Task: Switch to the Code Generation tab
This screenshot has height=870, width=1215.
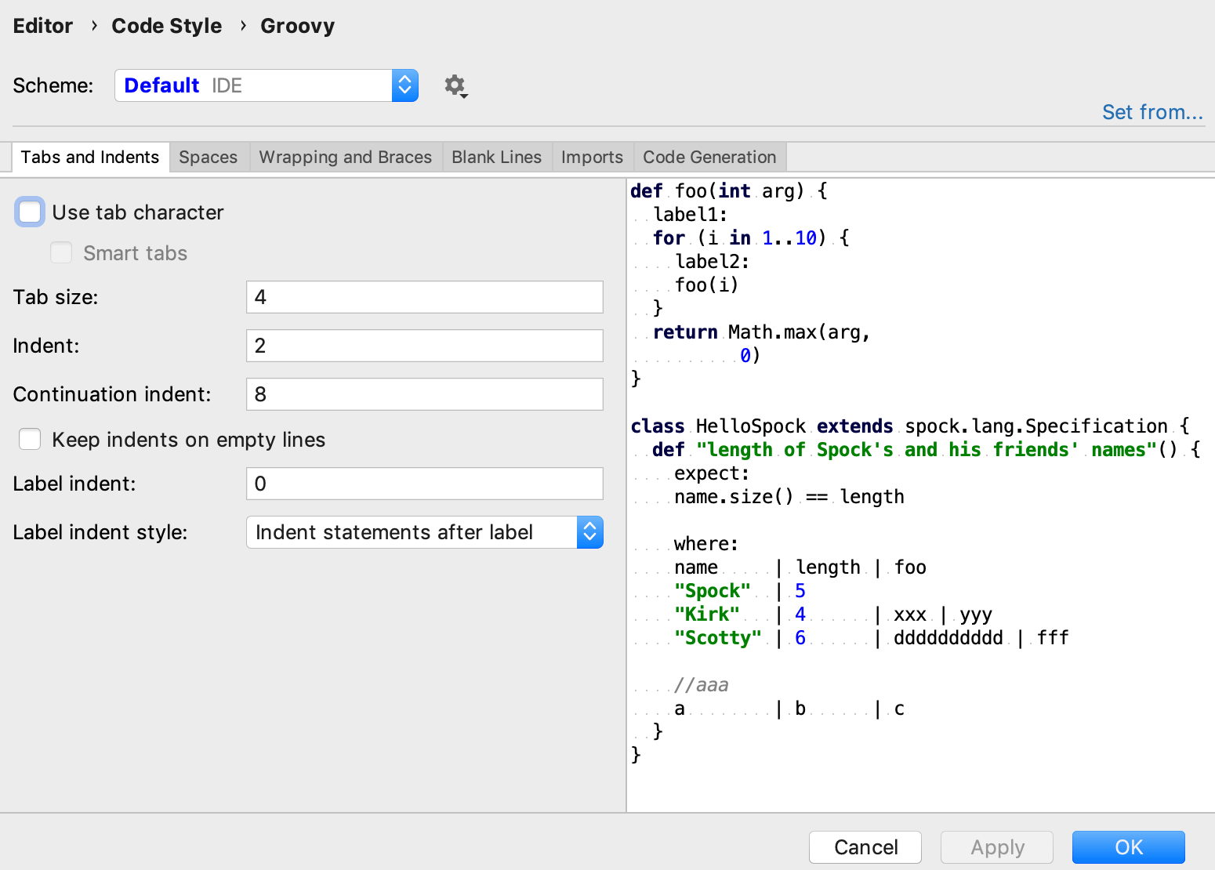Action: pos(709,157)
